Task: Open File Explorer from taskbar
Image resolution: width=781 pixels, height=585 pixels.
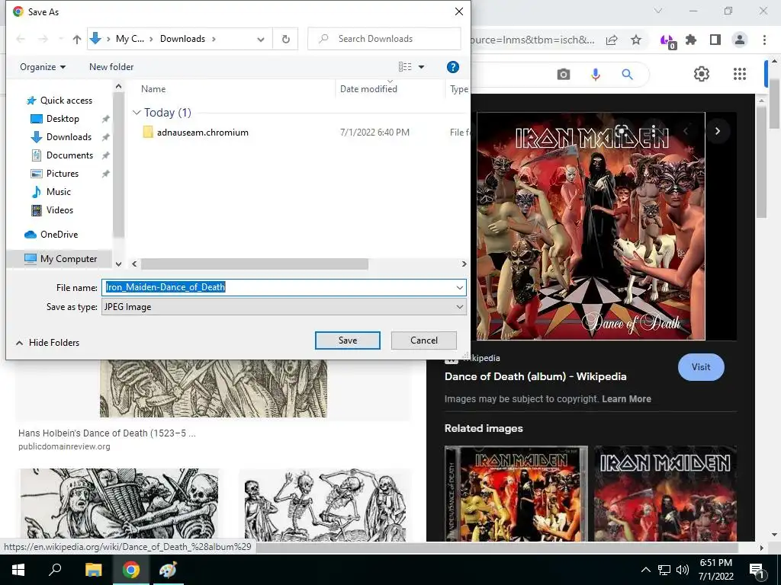Action: point(93,570)
